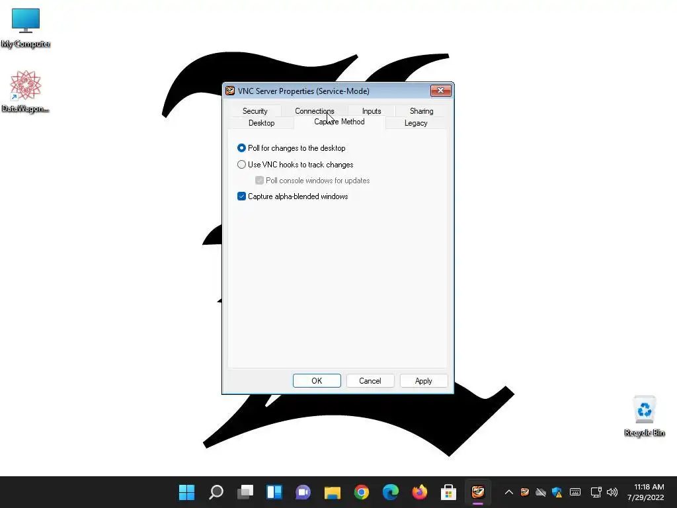Select the Recycle Bin desktop icon
Screen dimensions: 677x508
click(644, 416)
